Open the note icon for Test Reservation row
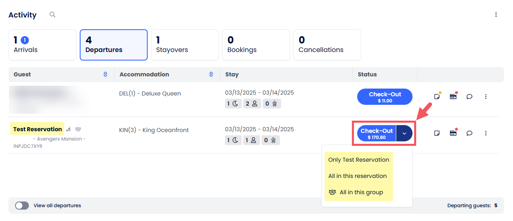Image resolution: width=513 pixels, height=221 pixels. click(x=437, y=133)
